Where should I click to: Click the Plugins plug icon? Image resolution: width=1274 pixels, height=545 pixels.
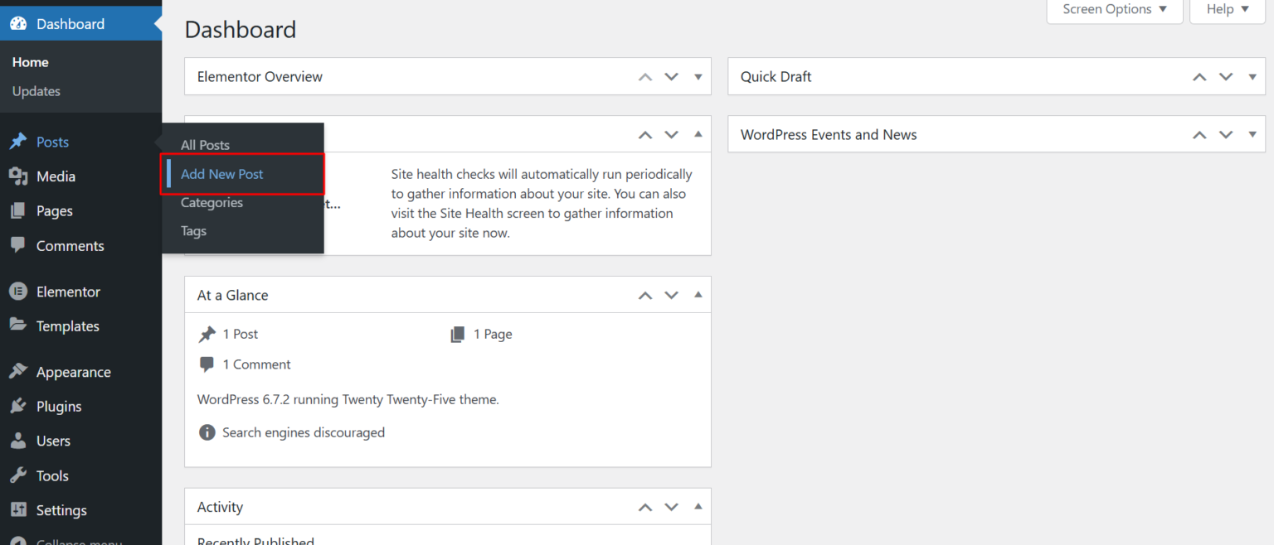pyautogui.click(x=18, y=406)
